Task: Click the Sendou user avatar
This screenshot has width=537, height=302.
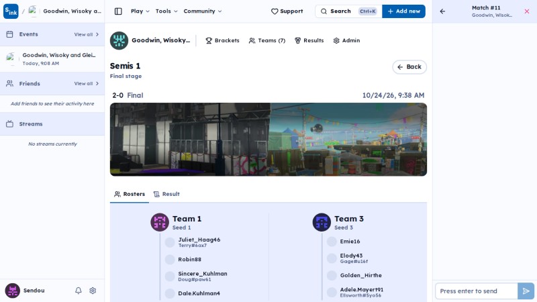Action: point(12,291)
